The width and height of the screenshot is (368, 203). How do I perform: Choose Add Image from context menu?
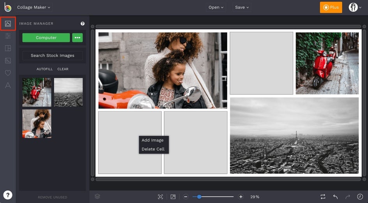tap(152, 140)
